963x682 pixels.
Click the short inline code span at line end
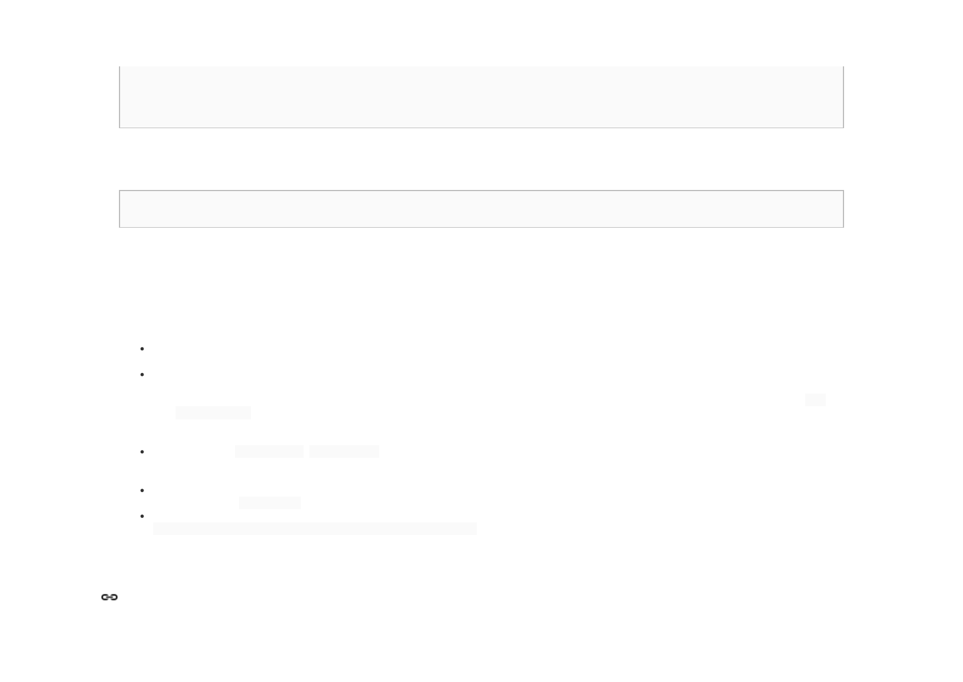coord(815,400)
